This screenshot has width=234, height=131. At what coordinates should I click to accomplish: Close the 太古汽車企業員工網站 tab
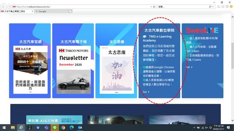[32, 11]
